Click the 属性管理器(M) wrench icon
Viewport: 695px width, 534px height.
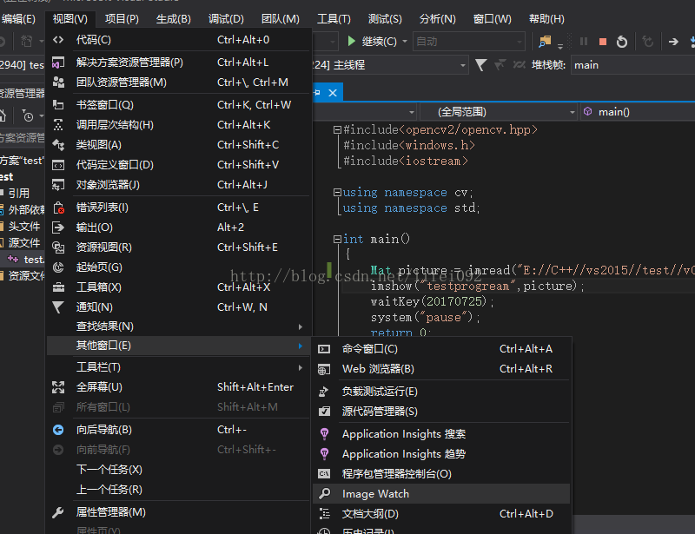(58, 512)
